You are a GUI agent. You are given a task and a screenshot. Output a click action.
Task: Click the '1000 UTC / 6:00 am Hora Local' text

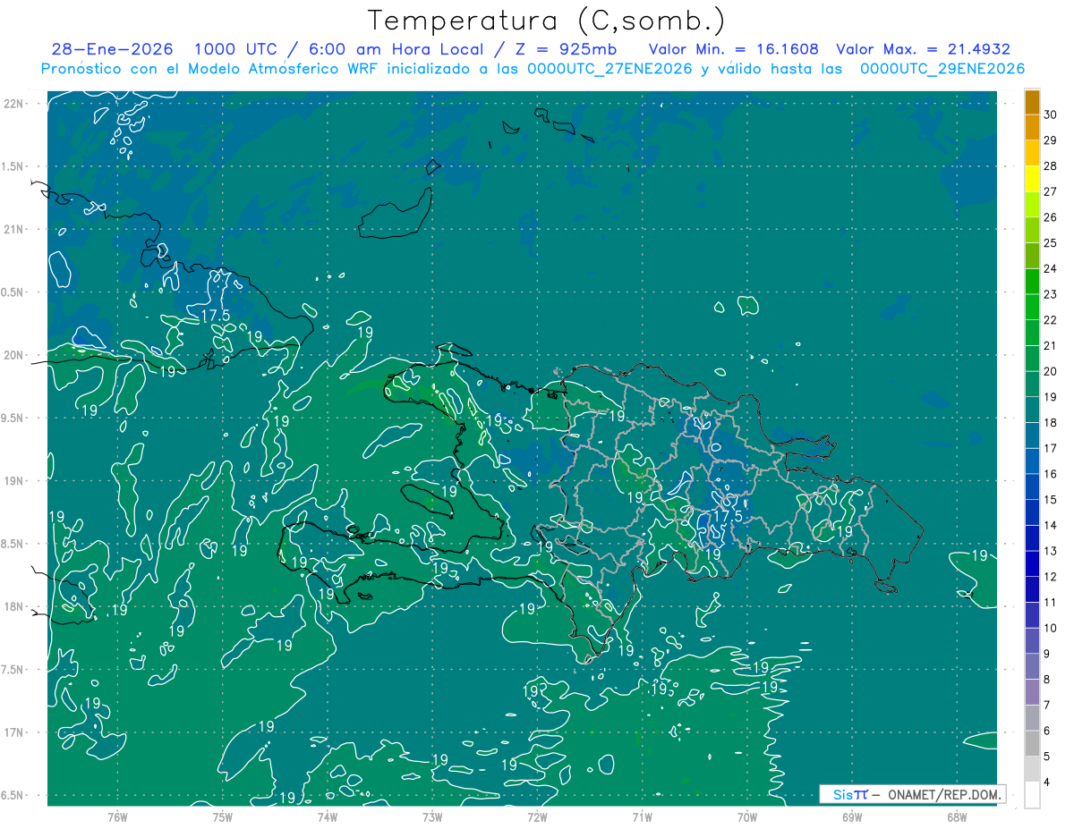click(x=338, y=50)
